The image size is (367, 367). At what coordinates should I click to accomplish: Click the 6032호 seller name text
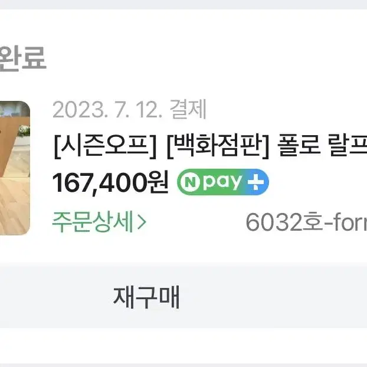click(x=306, y=222)
